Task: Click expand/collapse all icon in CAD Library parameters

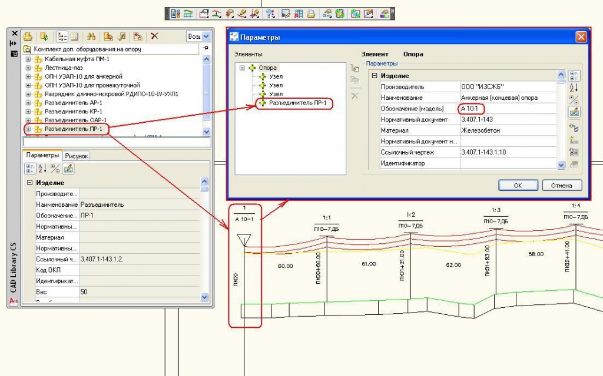Action: [x=55, y=169]
